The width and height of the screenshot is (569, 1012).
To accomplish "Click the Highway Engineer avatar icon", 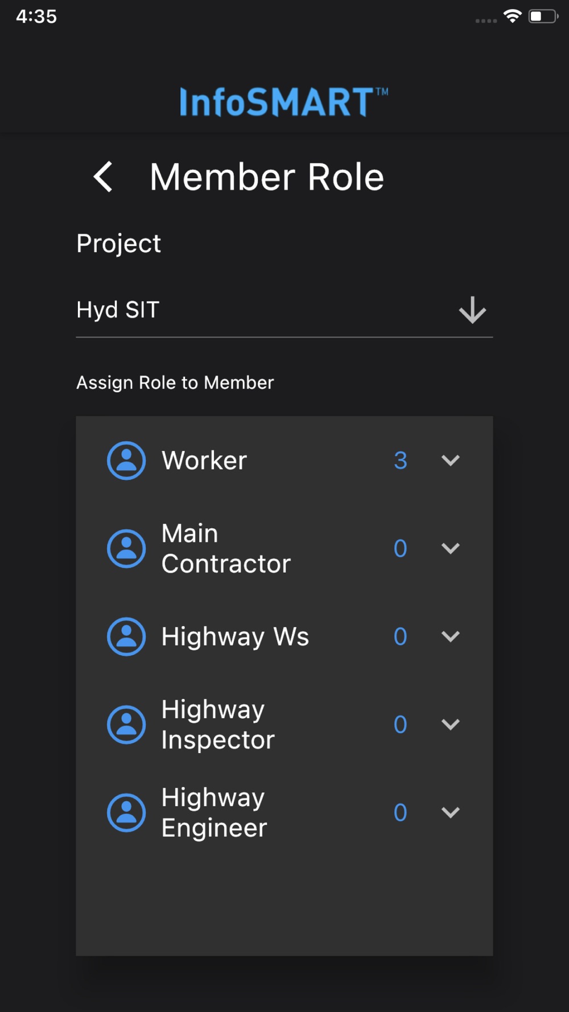I will click(x=126, y=813).
